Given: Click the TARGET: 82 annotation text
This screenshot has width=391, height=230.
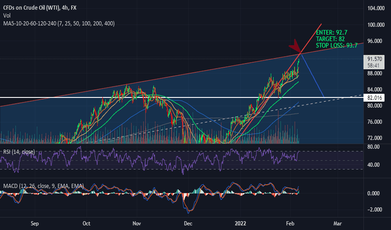Looking at the screenshot, I should (x=330, y=39).
